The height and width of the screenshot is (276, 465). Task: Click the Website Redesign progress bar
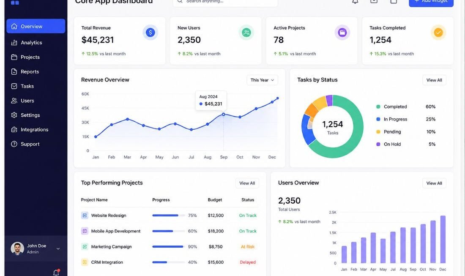168,215
